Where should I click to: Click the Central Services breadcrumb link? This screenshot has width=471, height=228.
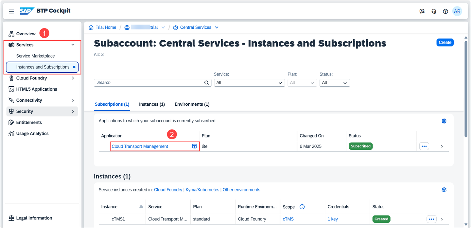tap(196, 27)
